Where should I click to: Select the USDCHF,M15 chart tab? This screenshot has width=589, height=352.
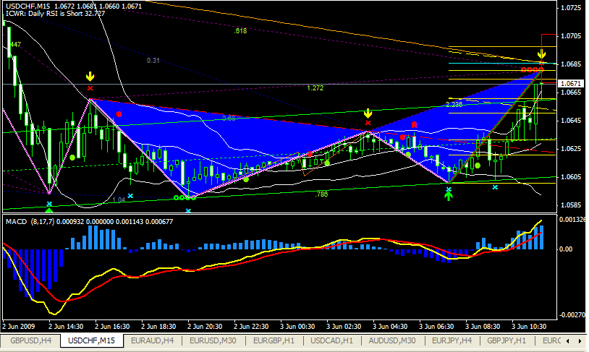tap(91, 340)
